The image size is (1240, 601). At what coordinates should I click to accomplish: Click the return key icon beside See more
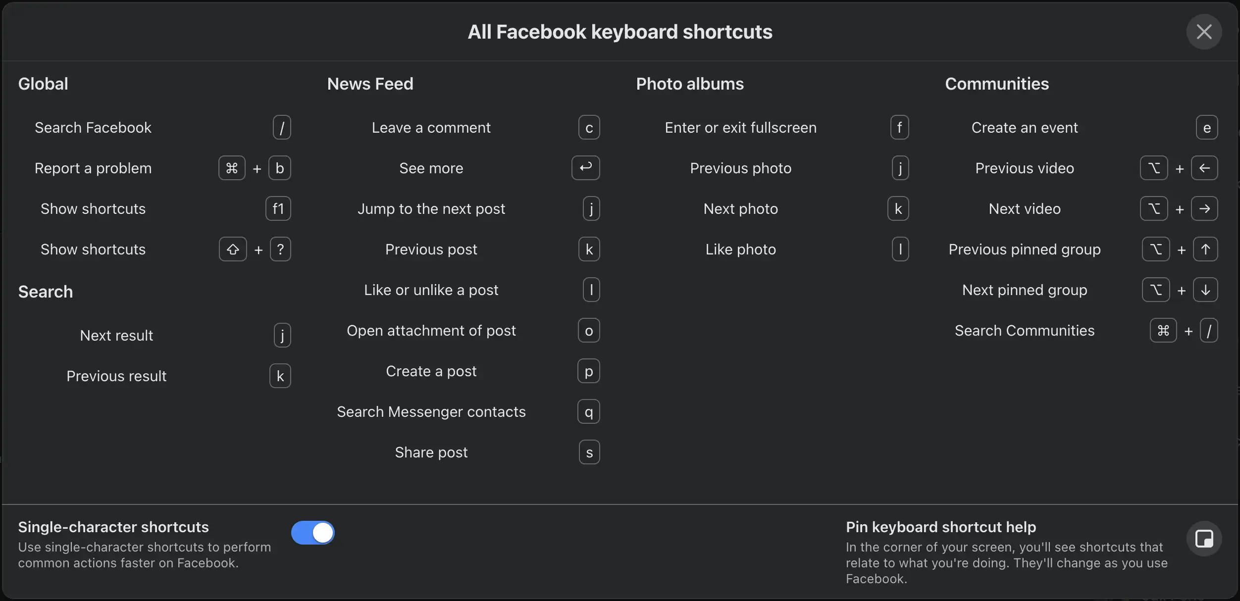(x=586, y=168)
